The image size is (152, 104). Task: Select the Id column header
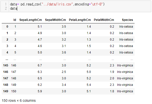[15, 20]
